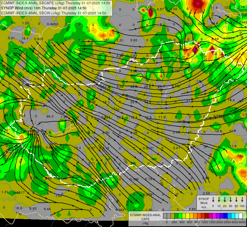Click the m/s unit in wind legend
247x227 pixels.
tap(204, 207)
